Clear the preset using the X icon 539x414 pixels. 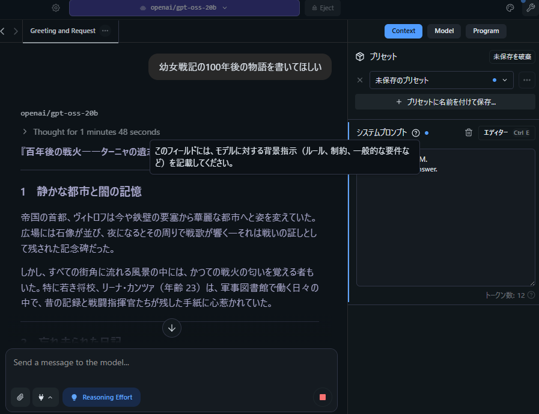click(359, 80)
